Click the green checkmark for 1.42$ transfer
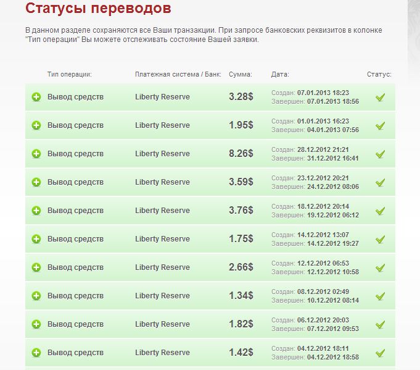420x370 pixels. [x=380, y=353]
